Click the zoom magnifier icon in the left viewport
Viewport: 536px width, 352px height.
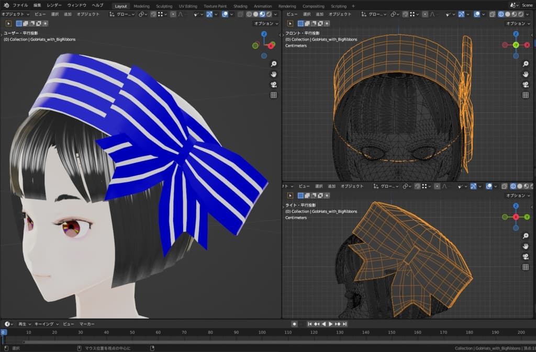point(273,64)
